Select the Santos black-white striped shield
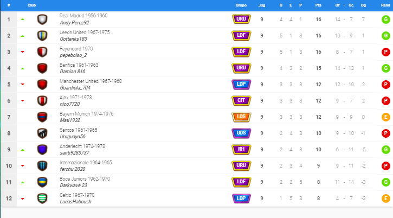Viewport: 393px width, 218px height. pyautogui.click(x=42, y=133)
